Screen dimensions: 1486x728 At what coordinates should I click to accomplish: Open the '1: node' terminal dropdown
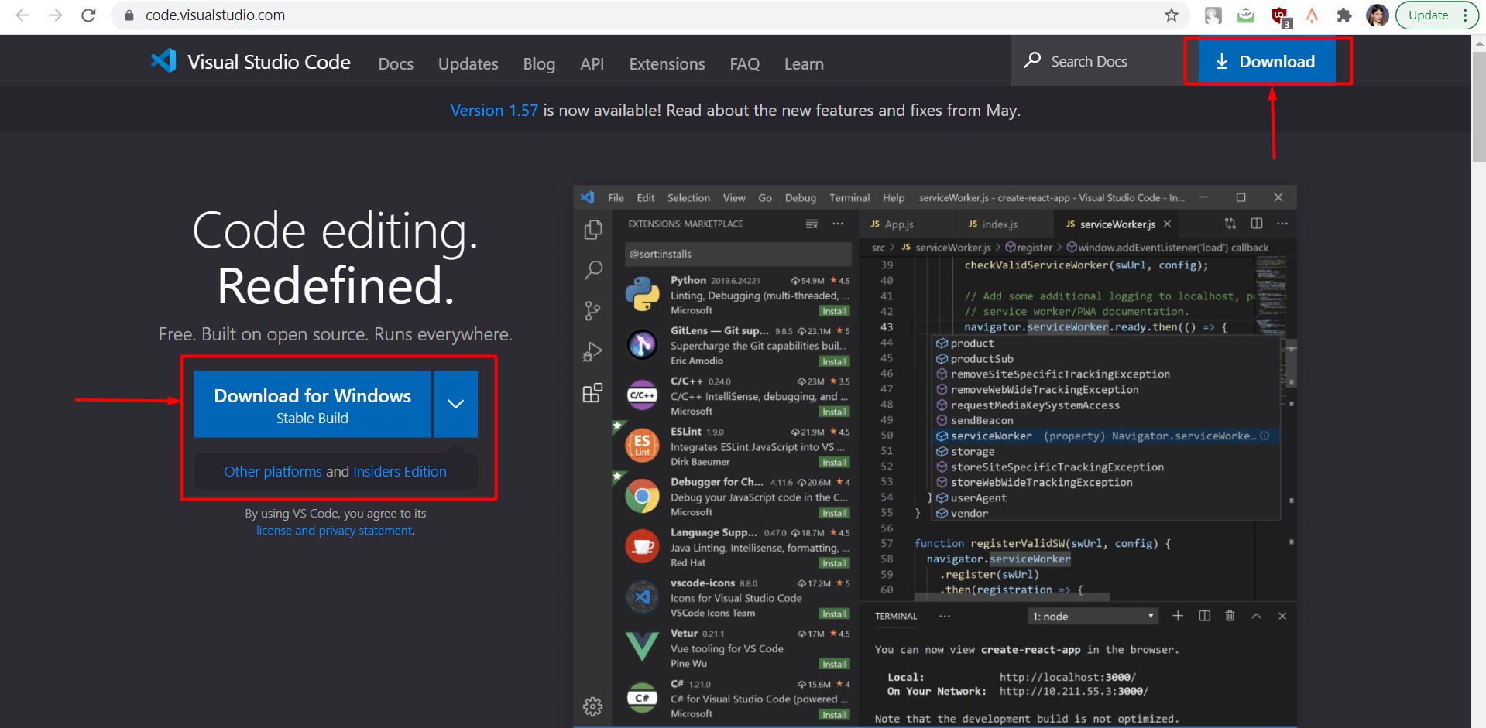1093,616
